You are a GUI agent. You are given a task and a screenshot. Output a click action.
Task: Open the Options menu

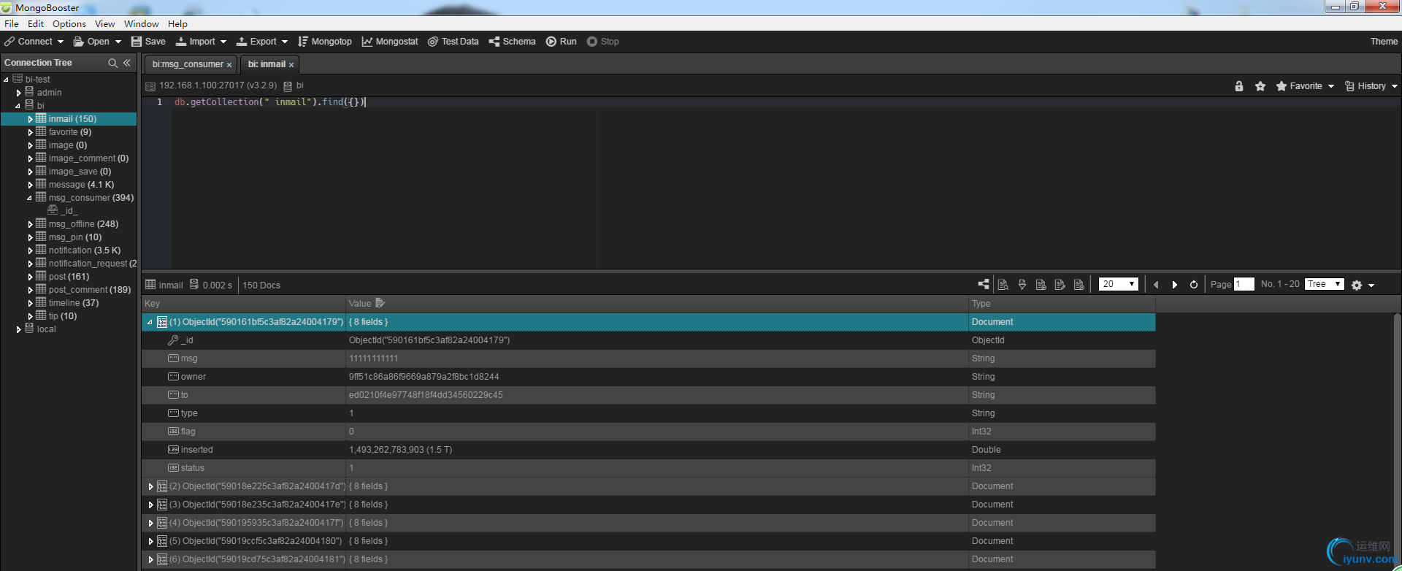coord(69,23)
